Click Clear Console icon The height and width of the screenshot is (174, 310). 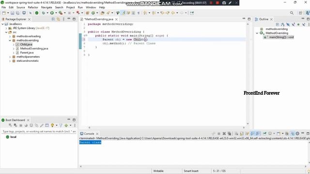tap(236, 133)
